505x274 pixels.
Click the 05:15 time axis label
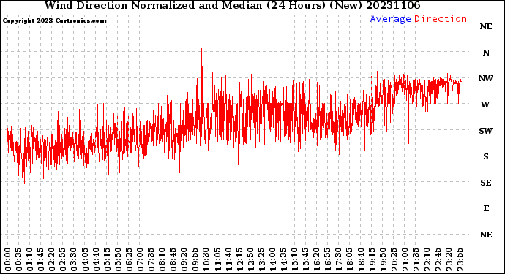pos(107,259)
